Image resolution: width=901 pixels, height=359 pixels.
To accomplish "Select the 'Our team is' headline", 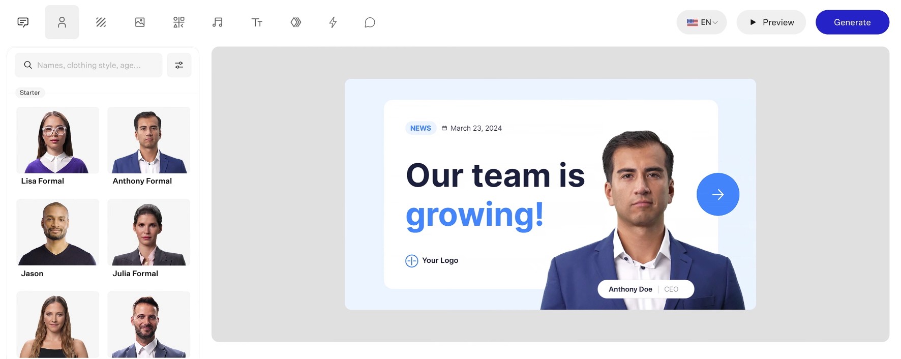I will click(496, 175).
